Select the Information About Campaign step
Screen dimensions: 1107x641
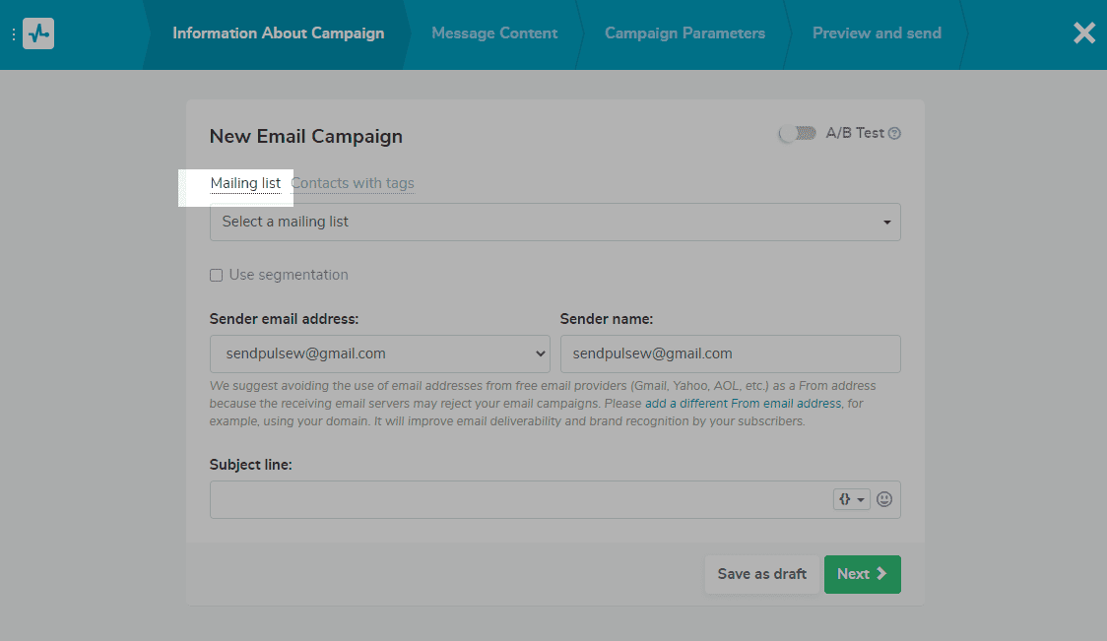[x=278, y=33]
